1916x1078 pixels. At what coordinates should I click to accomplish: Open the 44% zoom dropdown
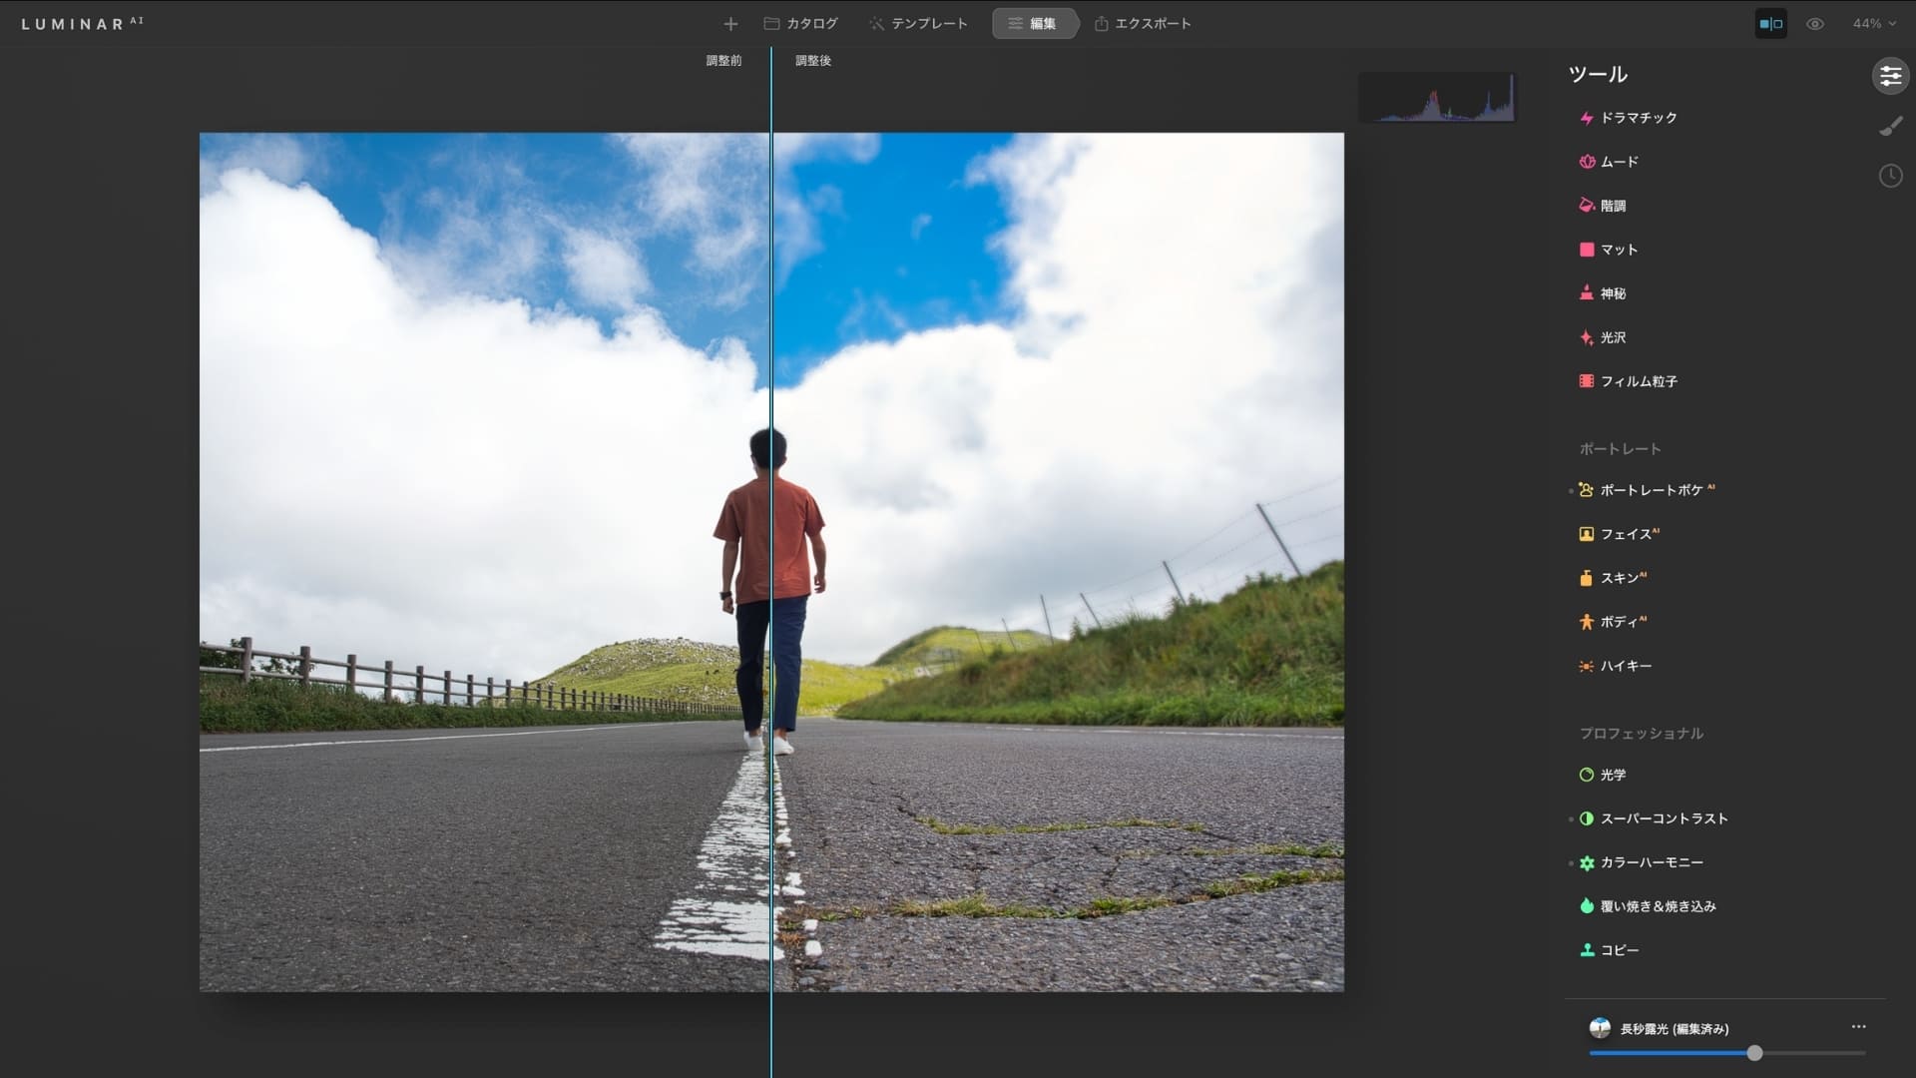[1873, 24]
